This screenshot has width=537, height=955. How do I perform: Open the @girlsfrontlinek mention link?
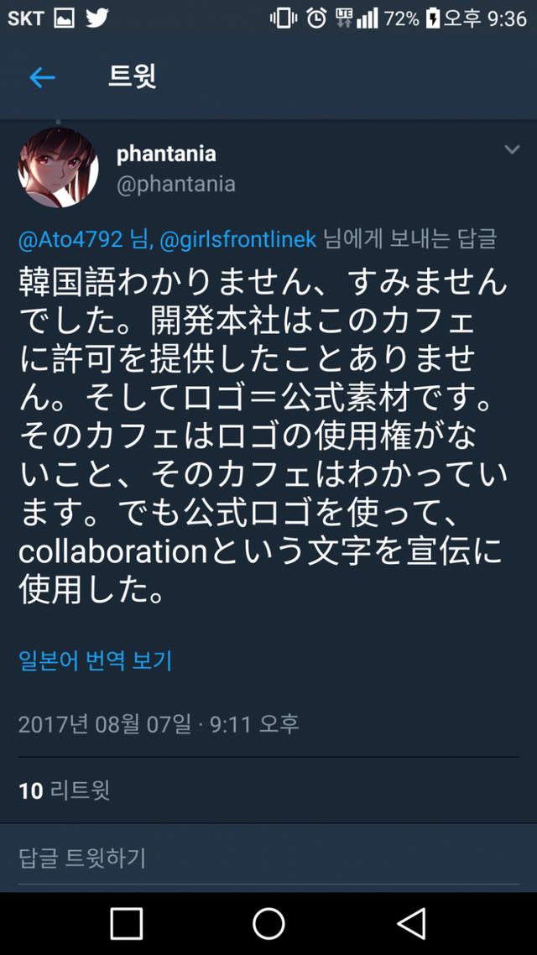pos(237,239)
